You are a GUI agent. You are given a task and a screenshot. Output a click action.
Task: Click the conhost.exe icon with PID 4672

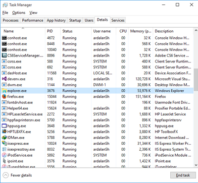click(4, 38)
